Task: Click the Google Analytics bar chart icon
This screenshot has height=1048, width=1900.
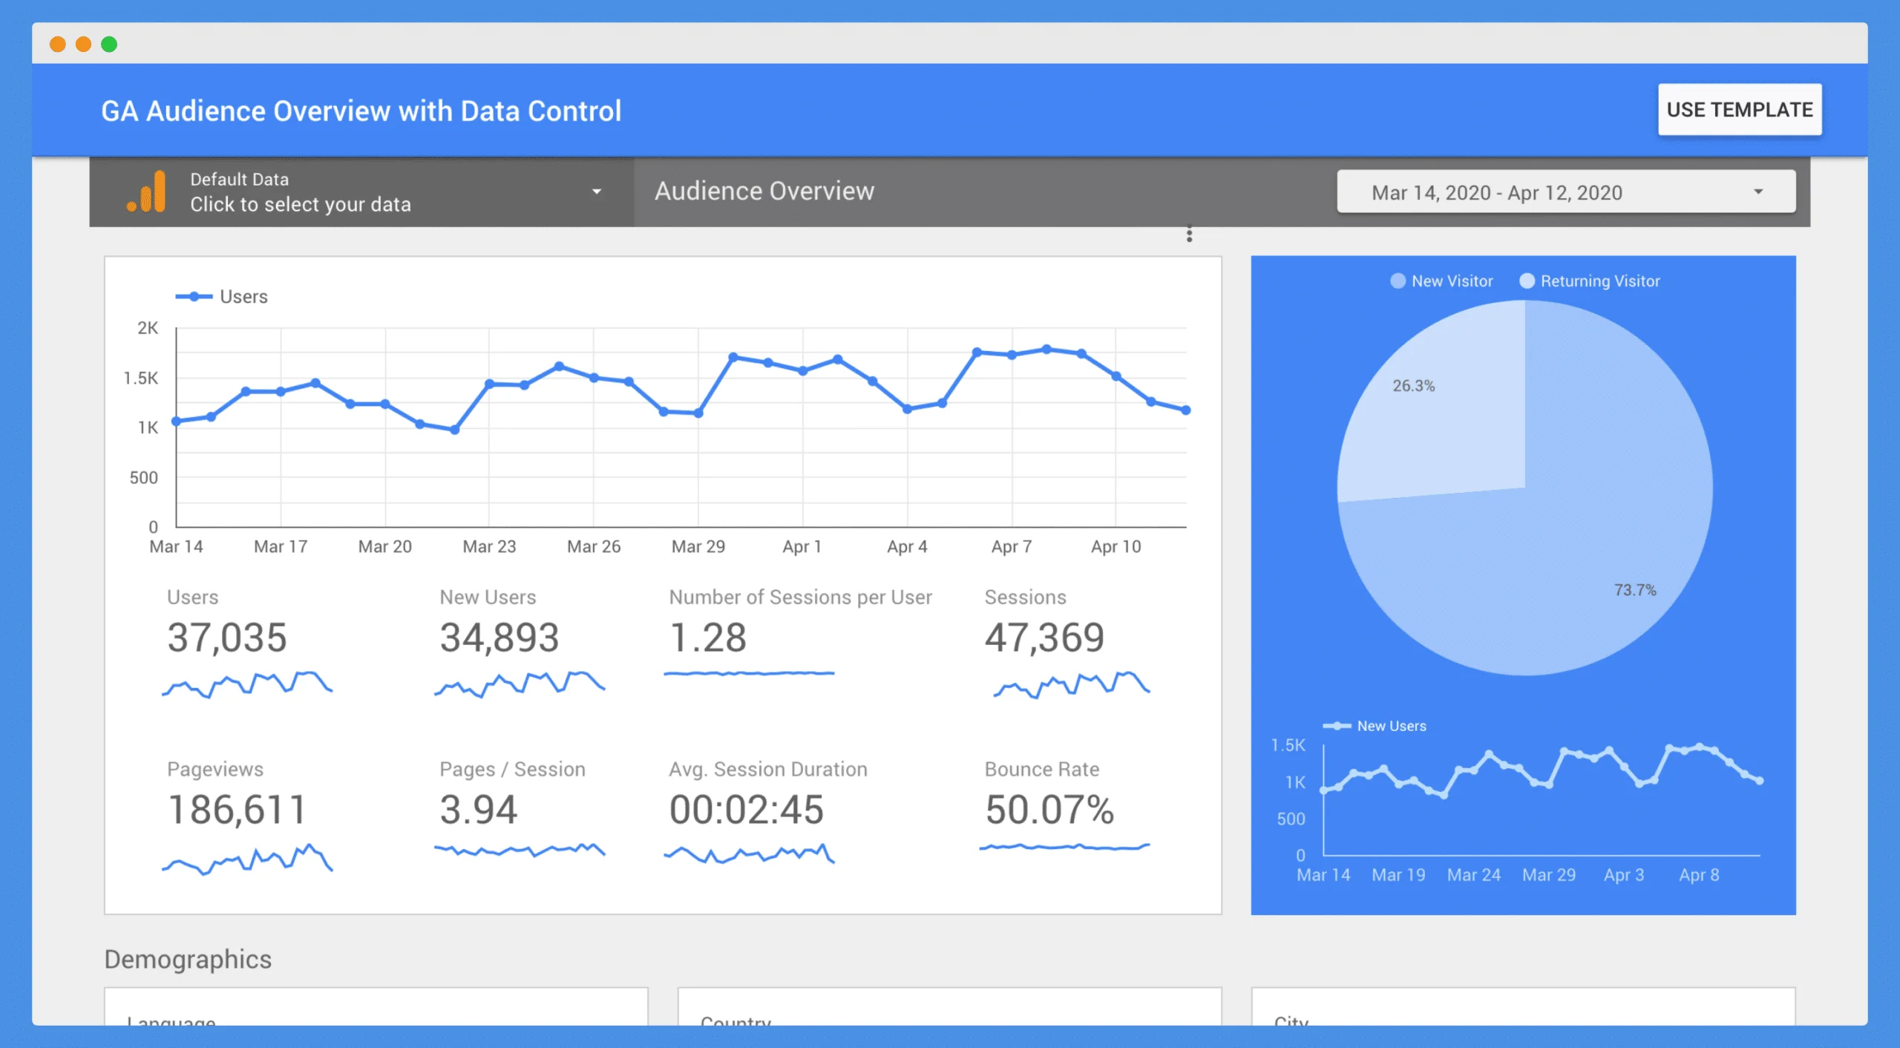Action: coord(146,191)
